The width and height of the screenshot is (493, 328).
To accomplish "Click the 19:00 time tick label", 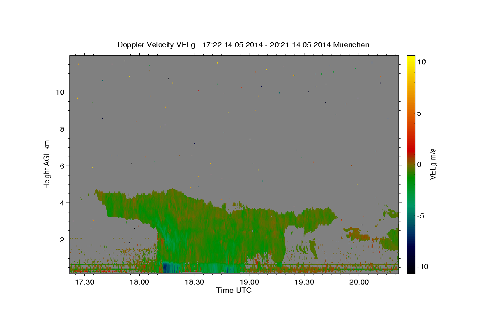I will pos(249,282).
